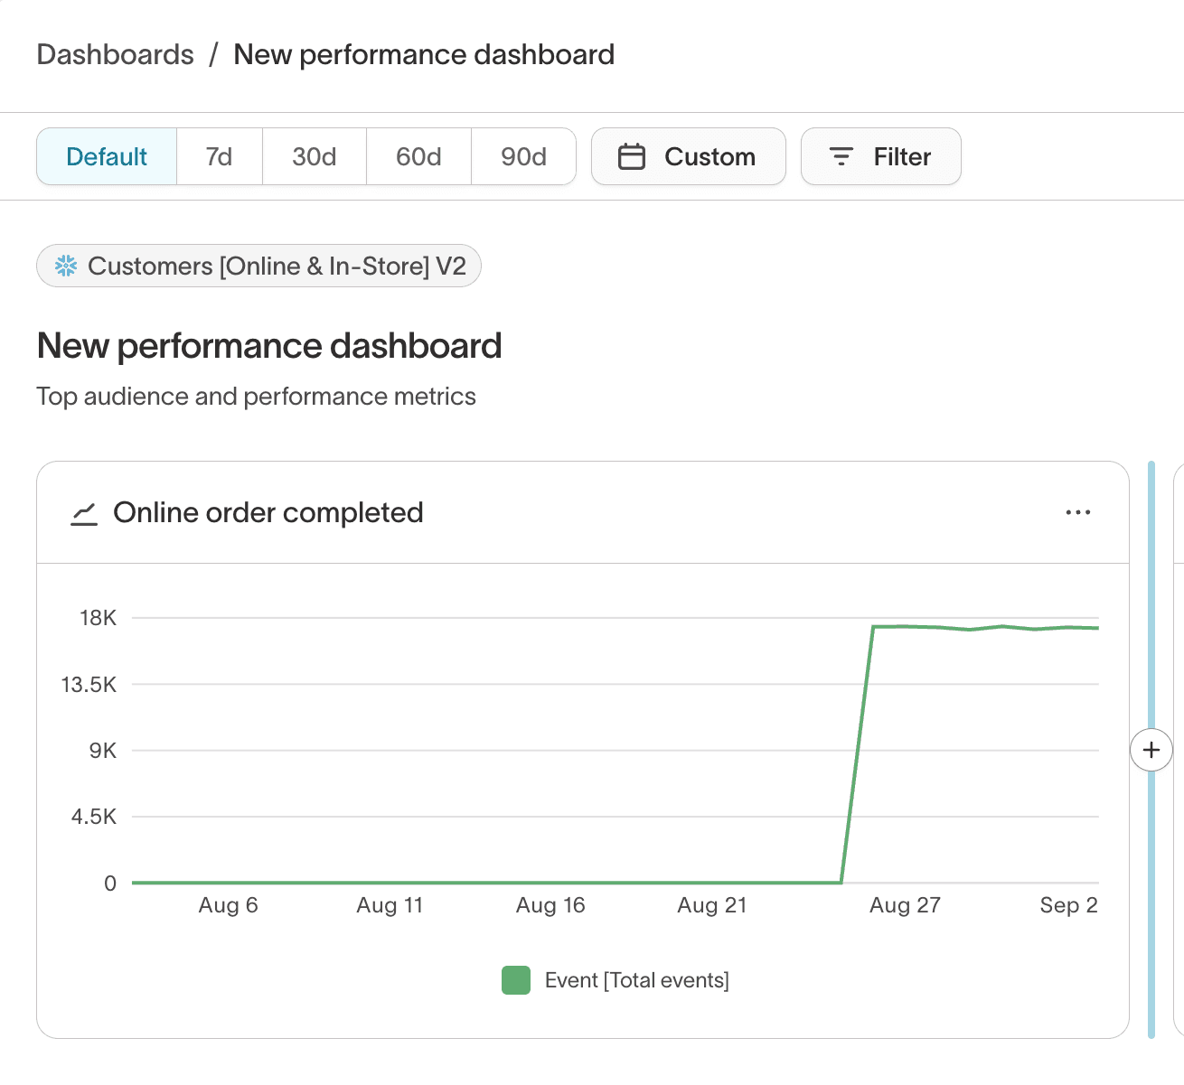
Task: Switch to 90d time range
Action: (523, 156)
